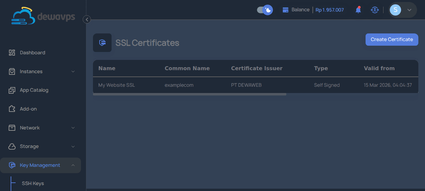Image resolution: width=425 pixels, height=191 pixels.
Task: Collapse the Key Management submenu
Action: pos(73,165)
